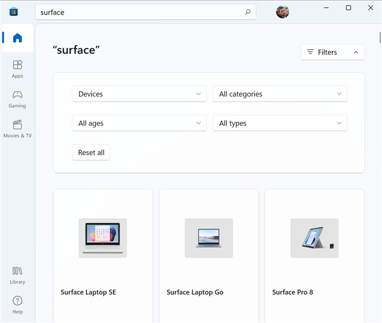The image size is (382, 323).
Task: Open the Gaming section in sidebar
Action: 17,99
